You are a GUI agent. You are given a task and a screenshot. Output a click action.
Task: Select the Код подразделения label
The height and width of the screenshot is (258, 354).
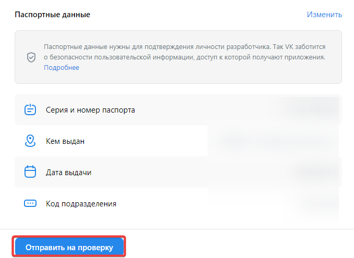click(x=81, y=204)
